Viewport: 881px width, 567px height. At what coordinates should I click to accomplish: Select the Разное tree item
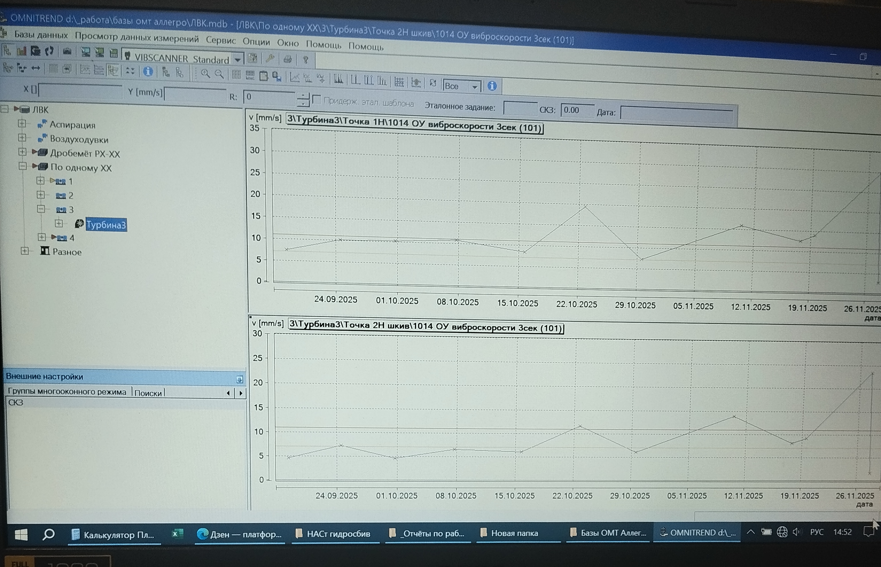click(67, 252)
